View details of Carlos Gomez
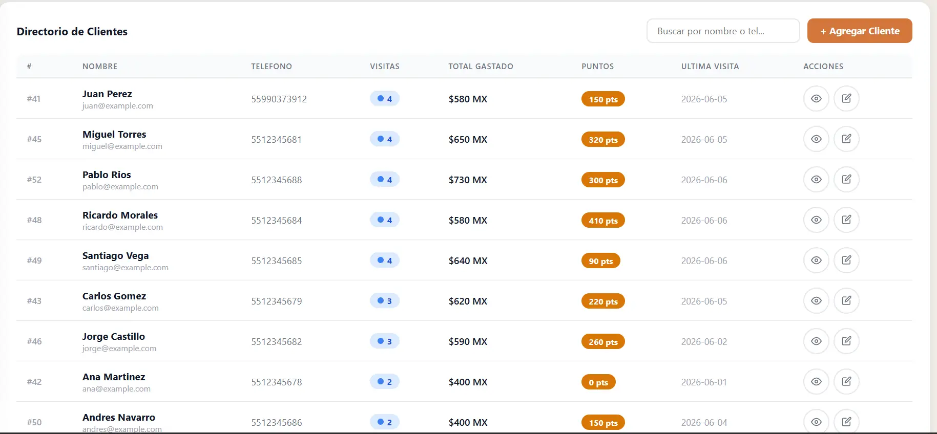The height and width of the screenshot is (434, 937). click(816, 300)
